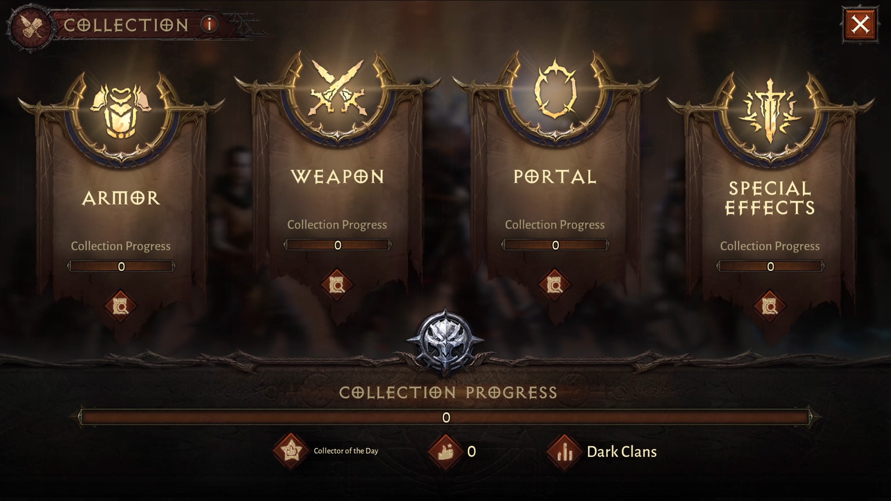Image resolution: width=891 pixels, height=501 pixels.
Task: Click the Collector of the Day crown icon
Action: (x=291, y=450)
